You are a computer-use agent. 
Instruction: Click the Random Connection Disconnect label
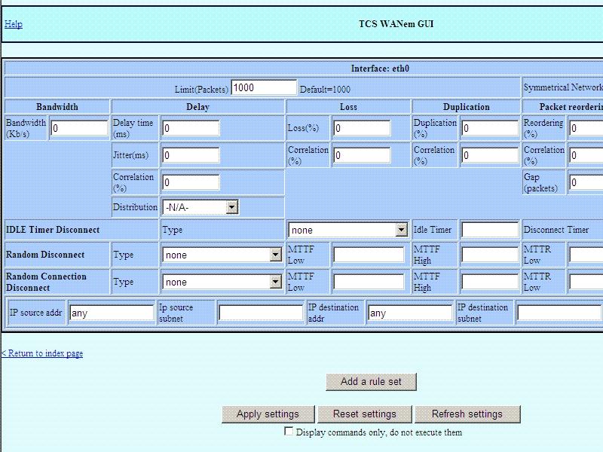tap(46, 282)
